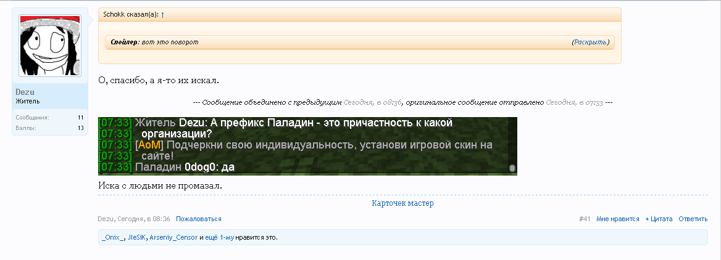
Task: Report the post with "Пожаловаться"
Action: point(198,219)
